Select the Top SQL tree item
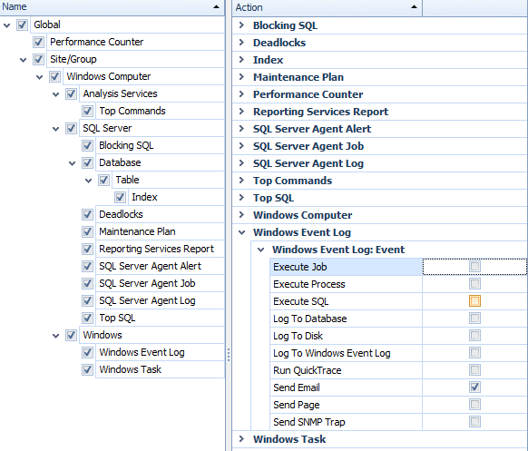Screen dimensions: 528x451 117,318
